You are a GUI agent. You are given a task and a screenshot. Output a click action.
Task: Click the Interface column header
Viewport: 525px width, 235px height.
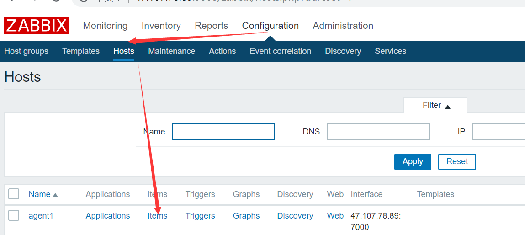tap(366, 194)
